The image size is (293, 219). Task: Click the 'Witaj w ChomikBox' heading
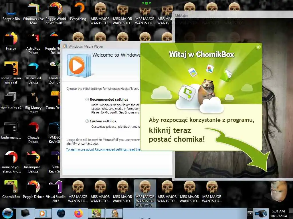[202, 54]
